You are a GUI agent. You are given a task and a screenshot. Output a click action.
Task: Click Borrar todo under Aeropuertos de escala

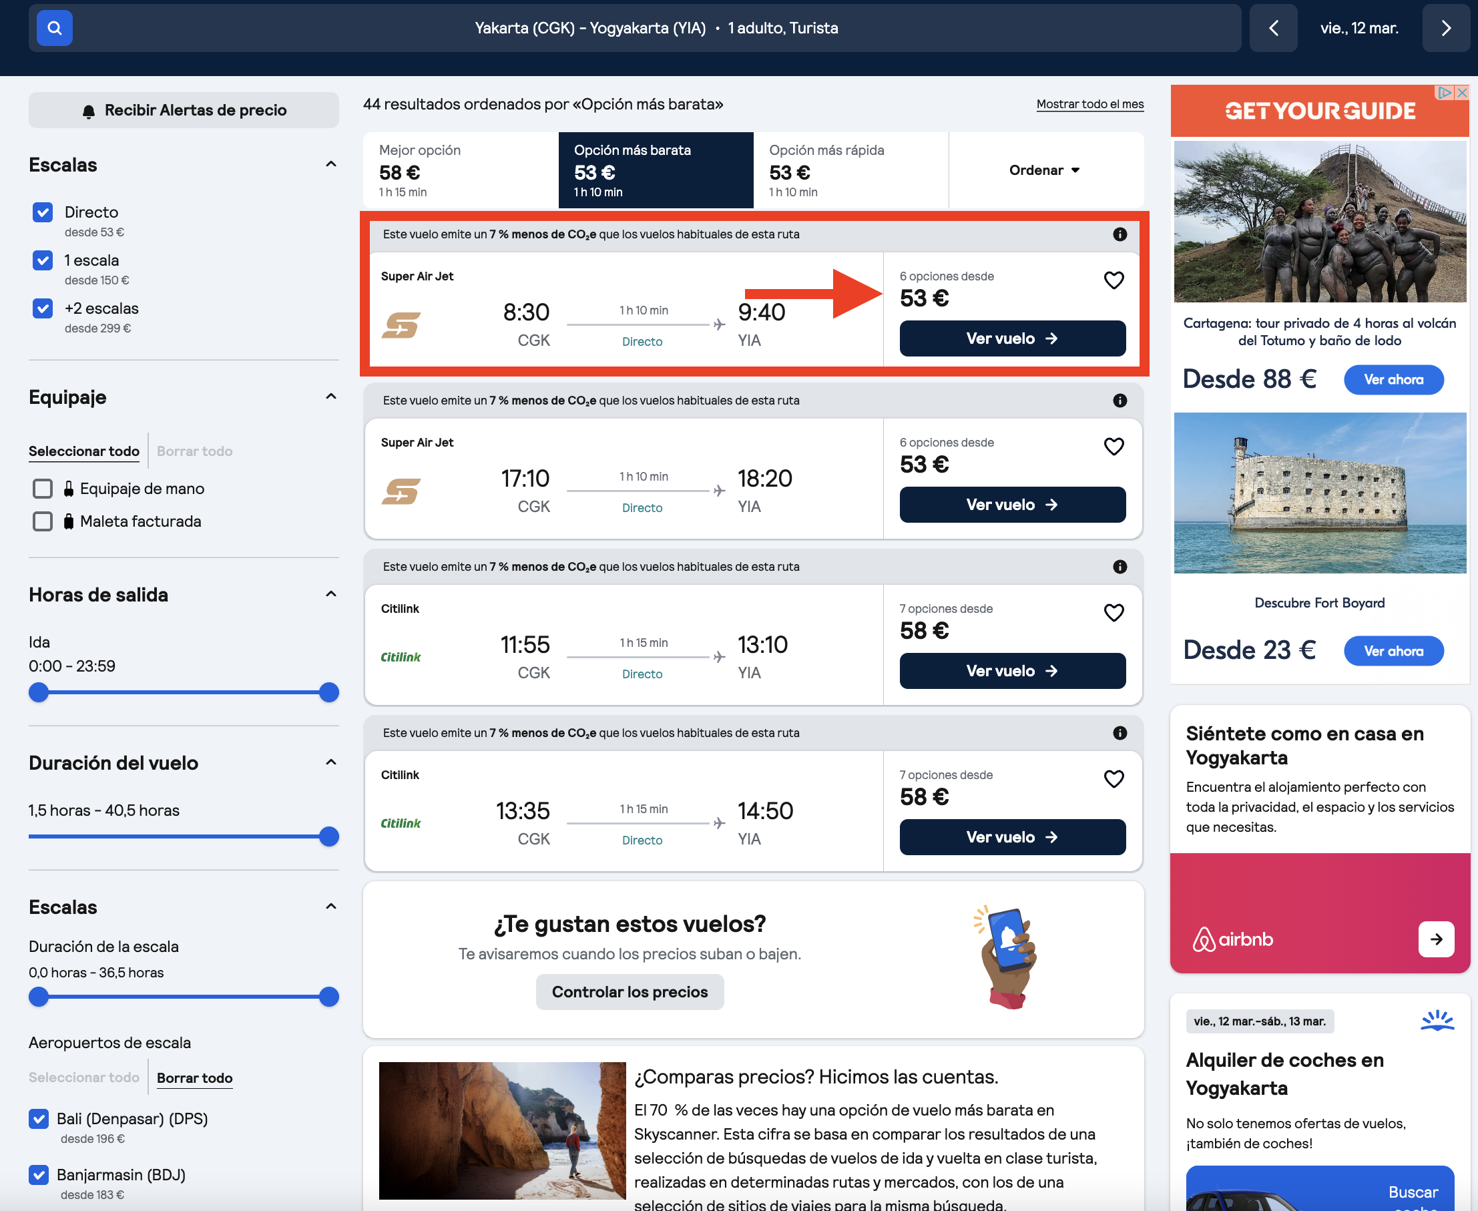point(195,1077)
